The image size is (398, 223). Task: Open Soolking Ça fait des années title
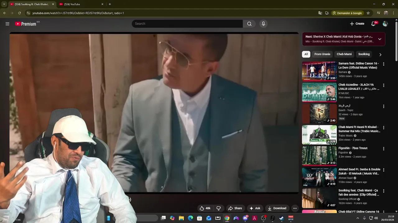pos(359,193)
